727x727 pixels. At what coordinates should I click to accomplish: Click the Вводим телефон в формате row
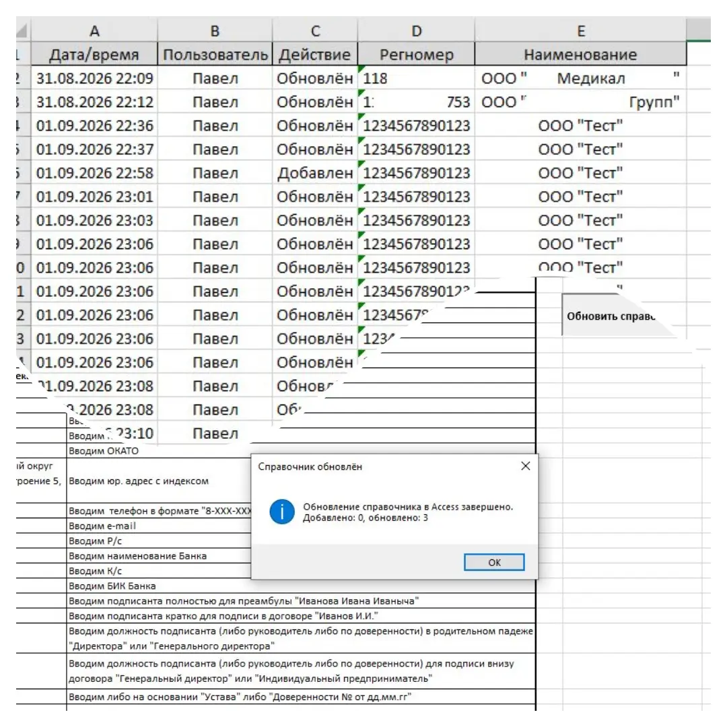click(159, 510)
